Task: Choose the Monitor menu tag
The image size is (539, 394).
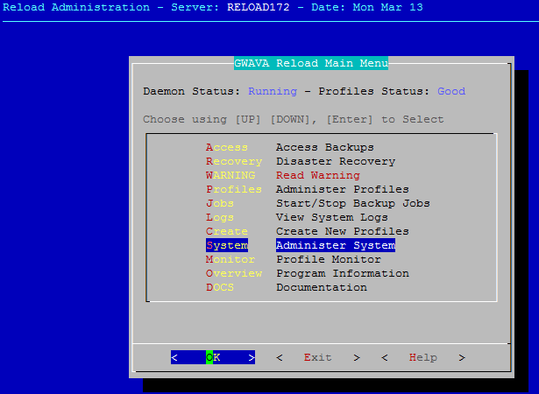Action: click(x=230, y=259)
